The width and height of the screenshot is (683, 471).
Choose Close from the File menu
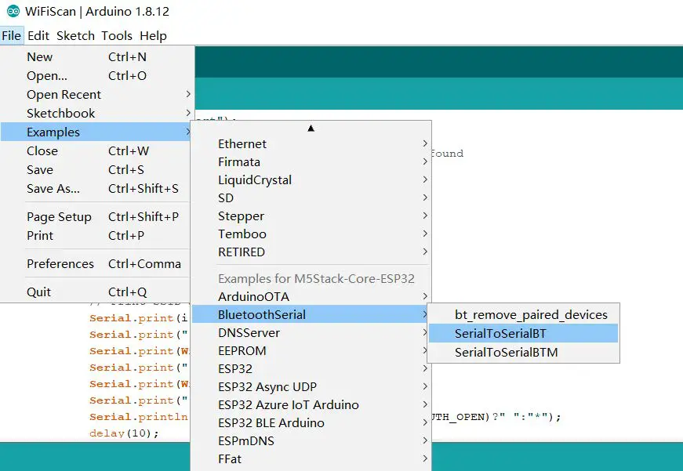96,151
